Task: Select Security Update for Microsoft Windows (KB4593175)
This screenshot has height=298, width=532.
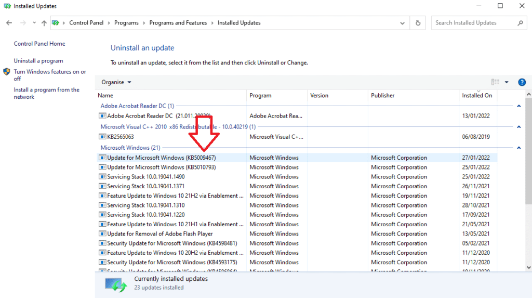Action: pyautogui.click(x=297, y=262)
